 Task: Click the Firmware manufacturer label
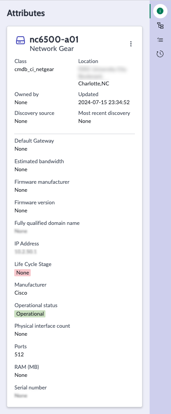coord(42,182)
